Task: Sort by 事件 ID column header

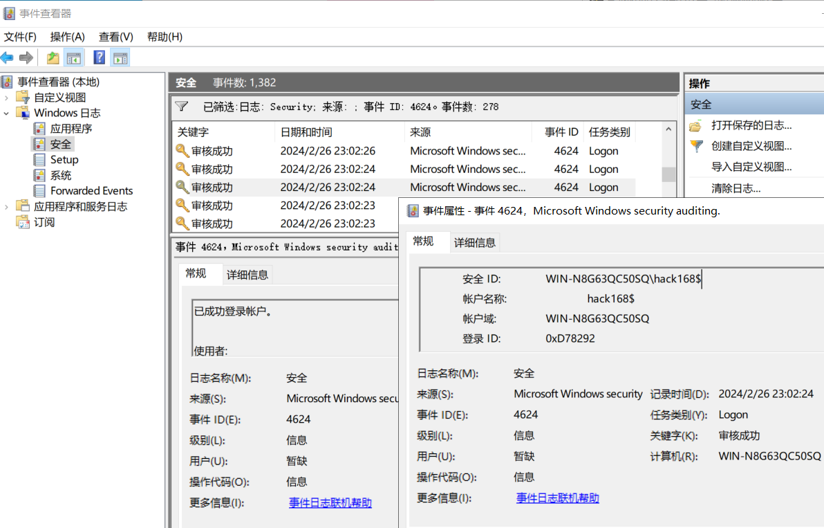Action: (x=557, y=132)
